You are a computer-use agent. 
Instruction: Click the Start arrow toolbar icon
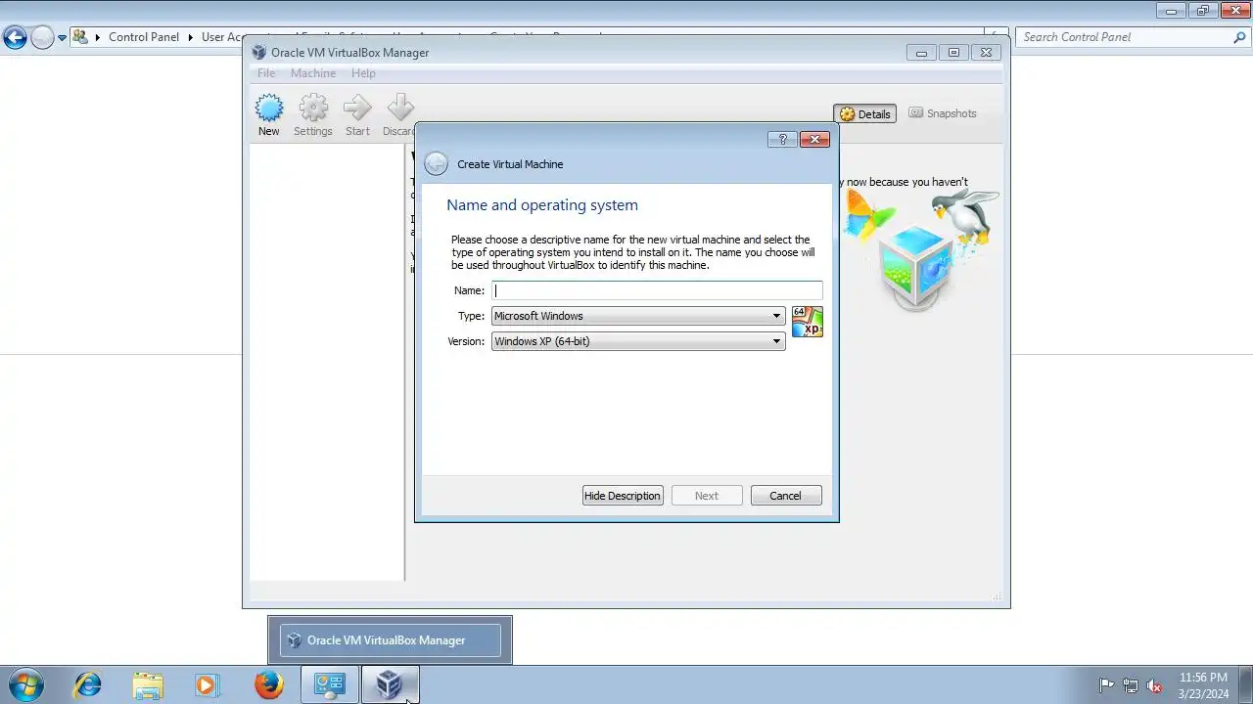357,114
